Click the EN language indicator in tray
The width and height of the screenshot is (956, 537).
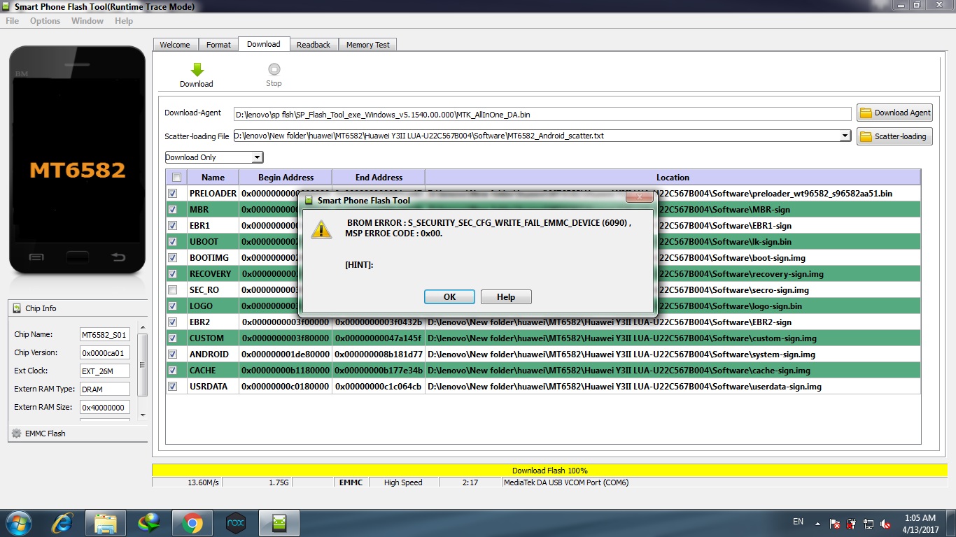(798, 522)
